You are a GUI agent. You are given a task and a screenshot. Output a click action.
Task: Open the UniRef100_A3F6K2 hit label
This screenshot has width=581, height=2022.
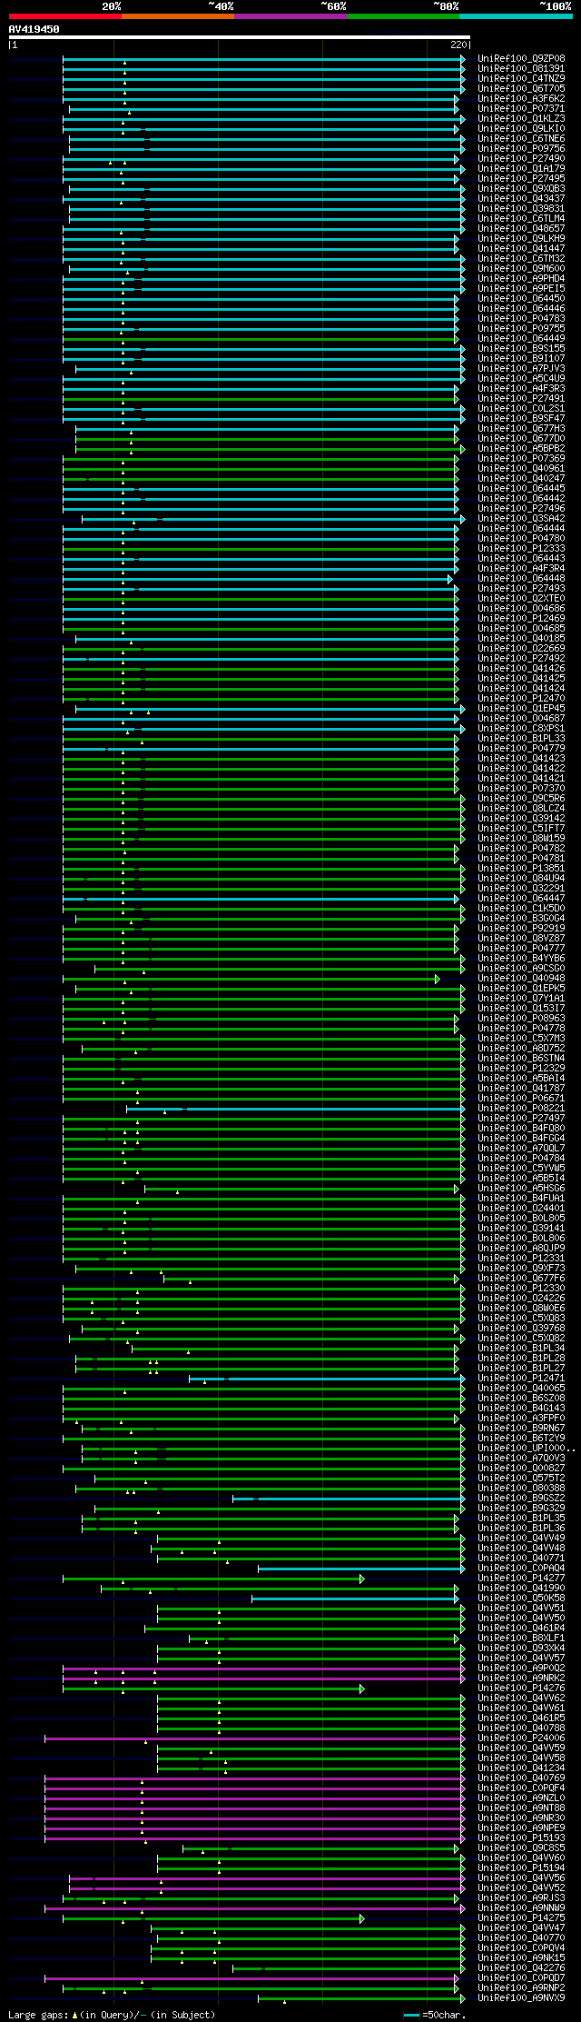[521, 99]
